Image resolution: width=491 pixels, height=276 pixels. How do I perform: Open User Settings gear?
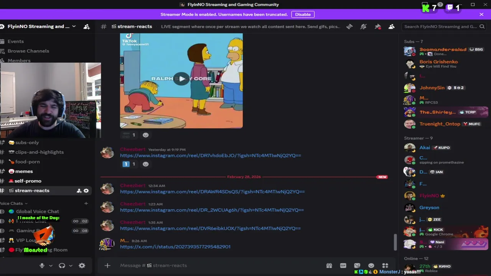pos(82,266)
